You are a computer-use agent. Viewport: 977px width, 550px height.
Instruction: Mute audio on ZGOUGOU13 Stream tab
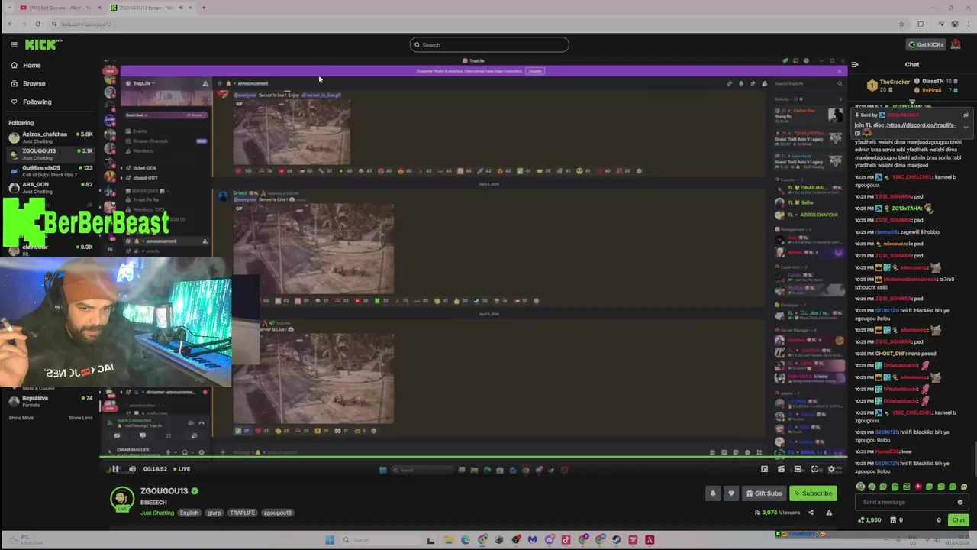coord(181,8)
